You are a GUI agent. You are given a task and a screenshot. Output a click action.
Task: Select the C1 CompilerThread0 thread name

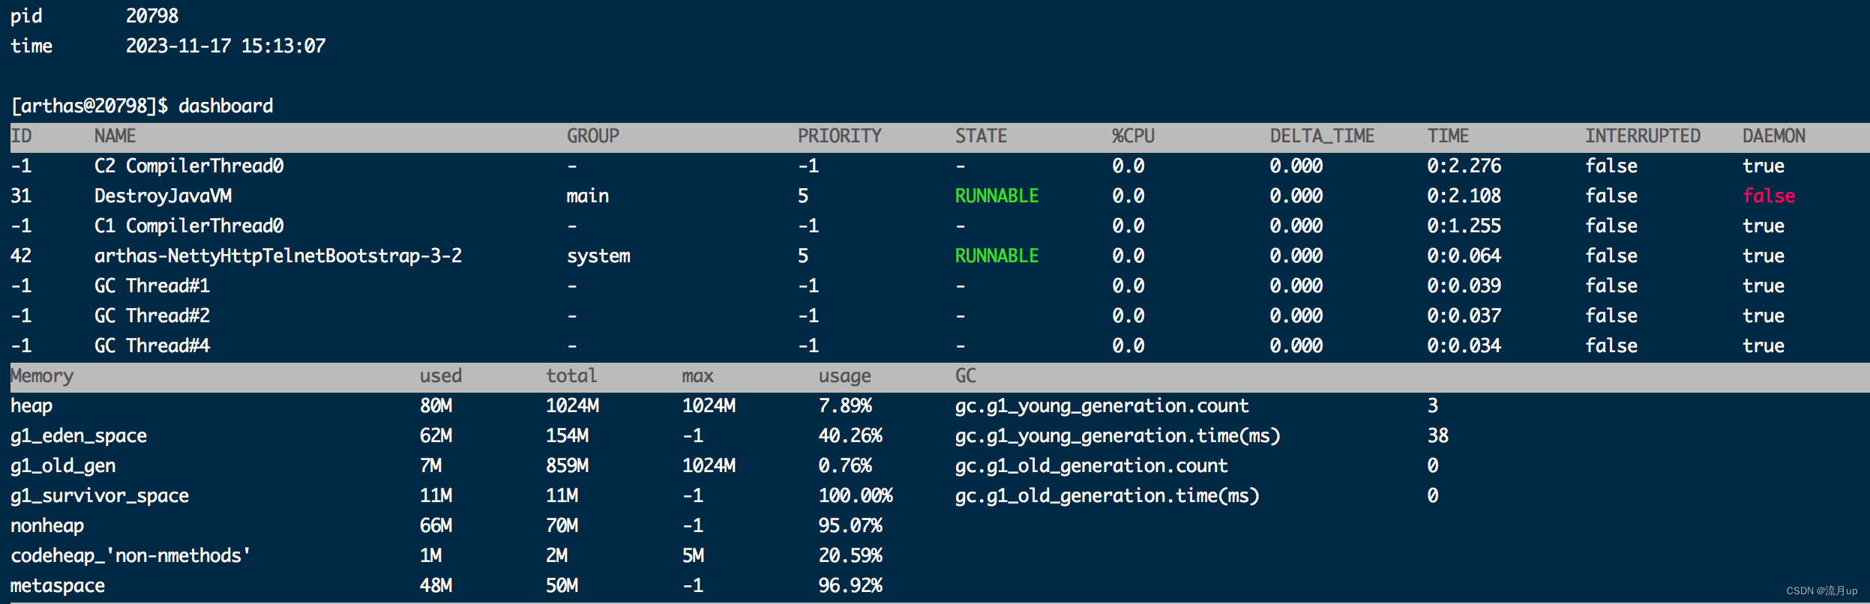coord(189,226)
